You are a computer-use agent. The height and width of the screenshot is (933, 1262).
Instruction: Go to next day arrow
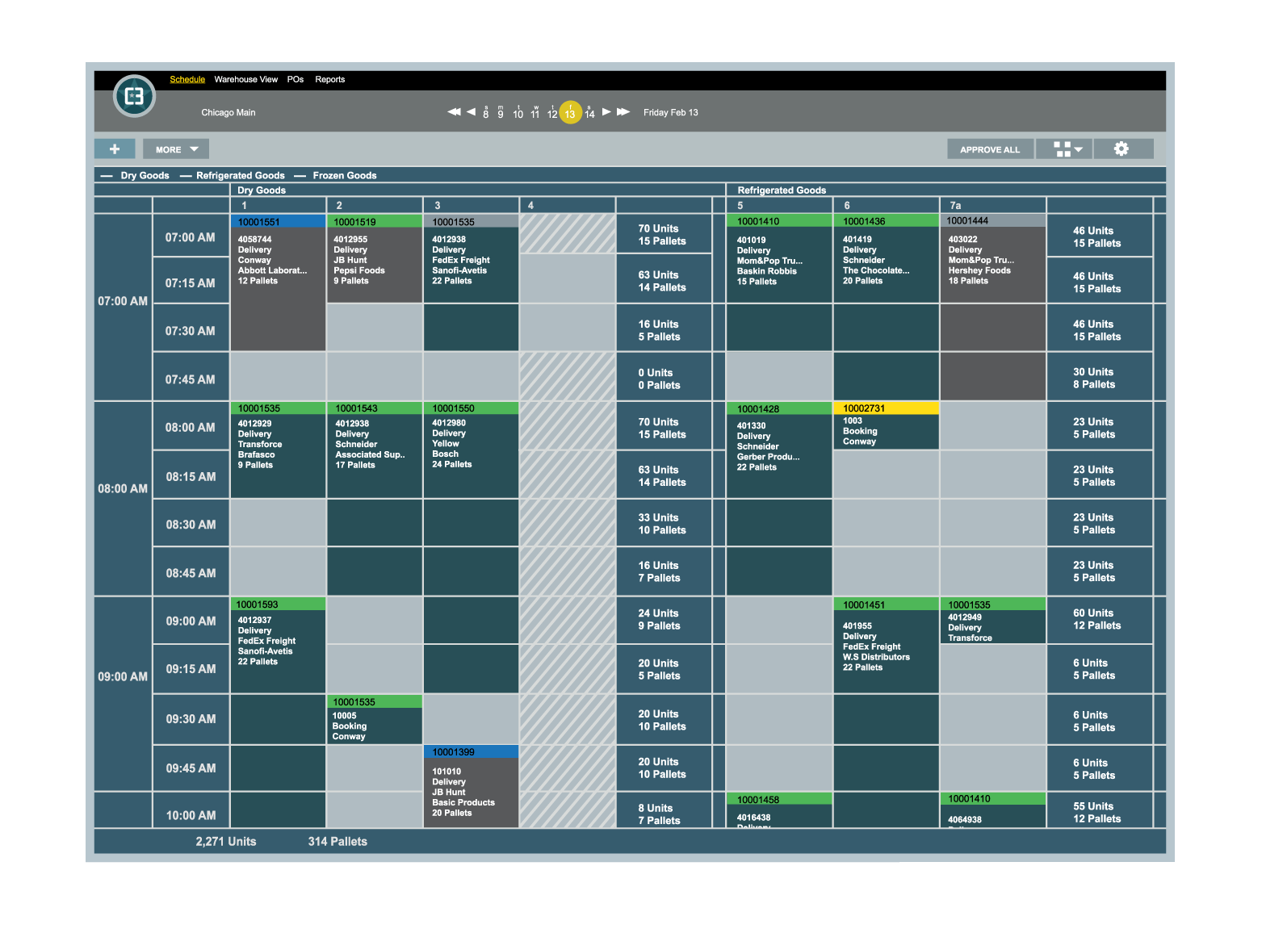point(606,112)
